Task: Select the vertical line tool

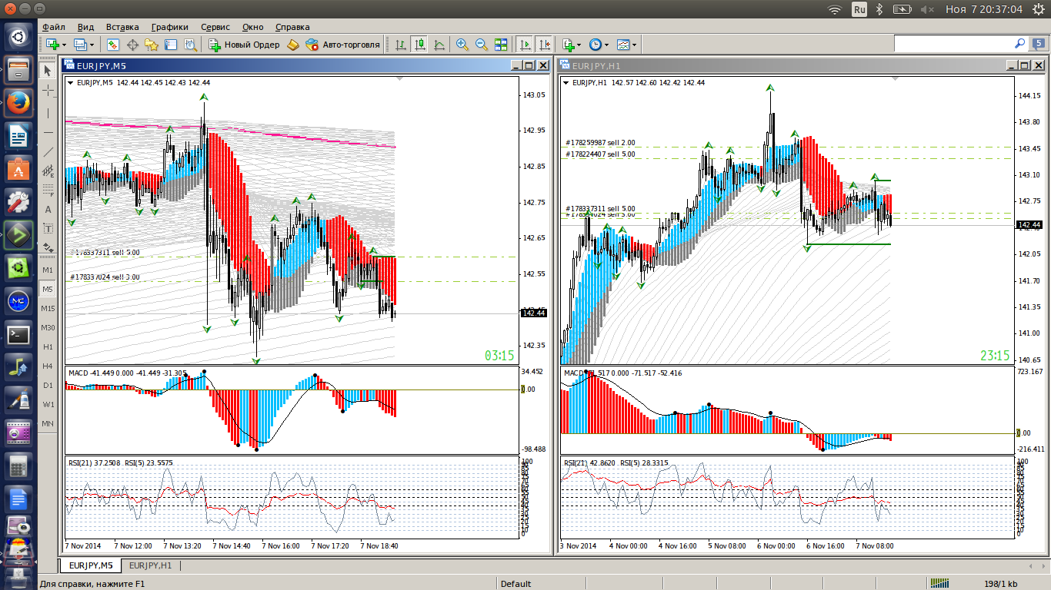Action: (48, 113)
